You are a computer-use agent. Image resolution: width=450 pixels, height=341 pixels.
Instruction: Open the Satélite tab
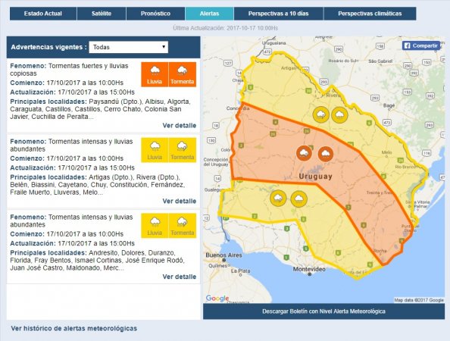point(102,14)
